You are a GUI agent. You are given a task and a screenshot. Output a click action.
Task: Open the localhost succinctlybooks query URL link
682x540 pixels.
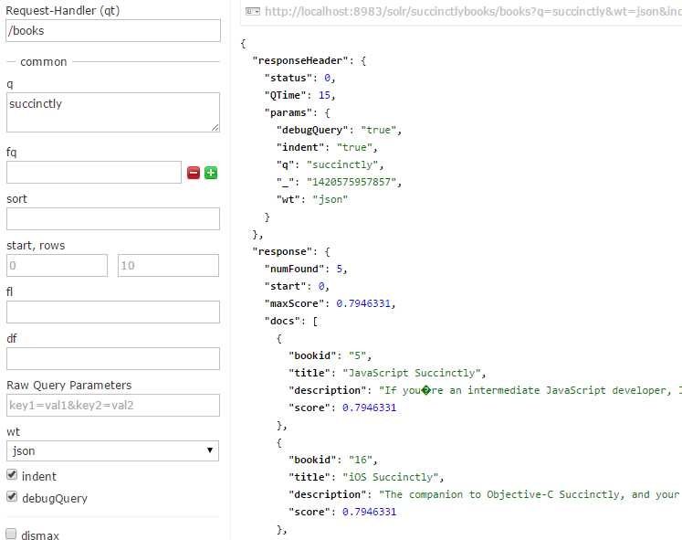(473, 11)
